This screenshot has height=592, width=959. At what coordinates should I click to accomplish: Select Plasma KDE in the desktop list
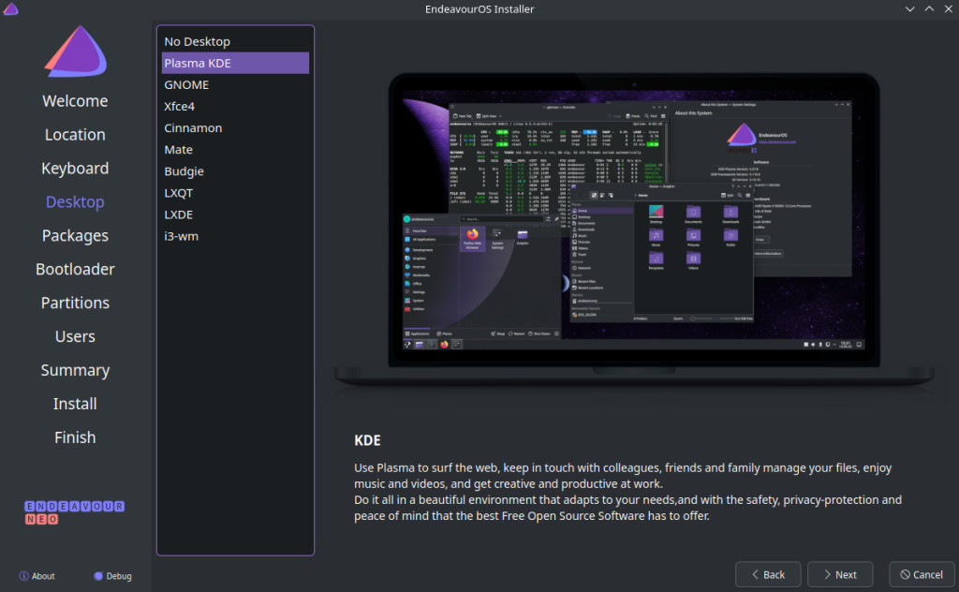click(x=235, y=63)
